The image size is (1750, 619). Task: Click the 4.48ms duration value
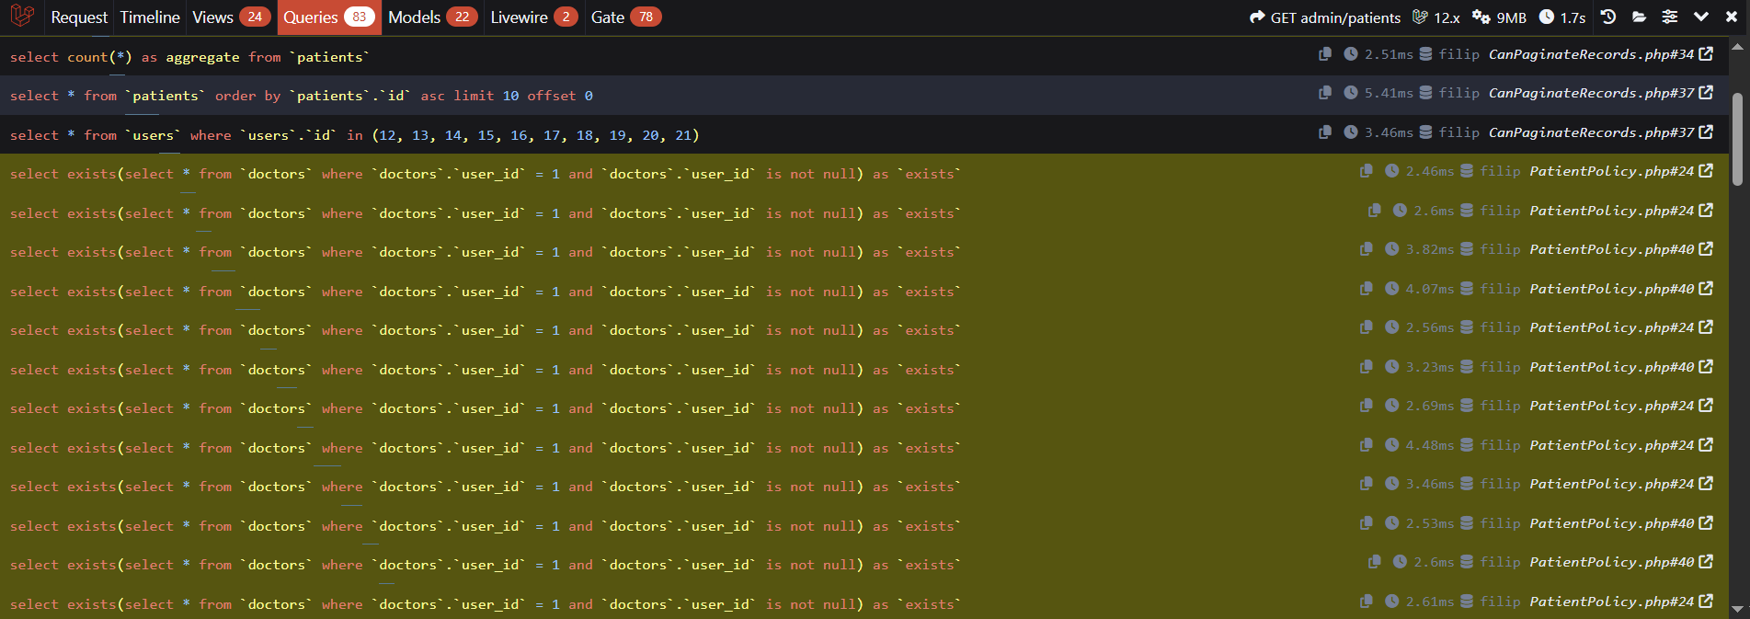(x=1430, y=445)
